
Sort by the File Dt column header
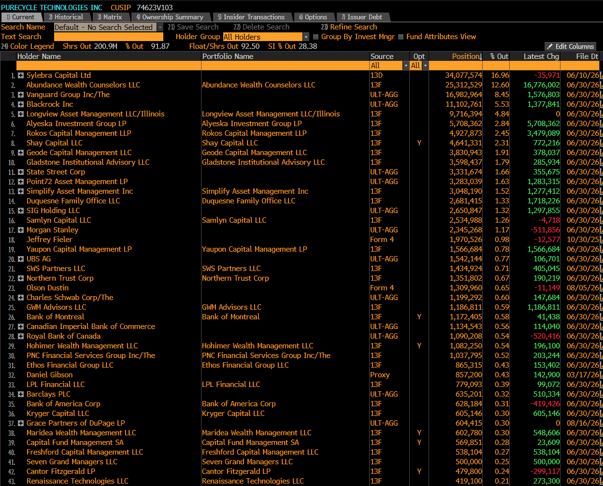pyautogui.click(x=587, y=57)
